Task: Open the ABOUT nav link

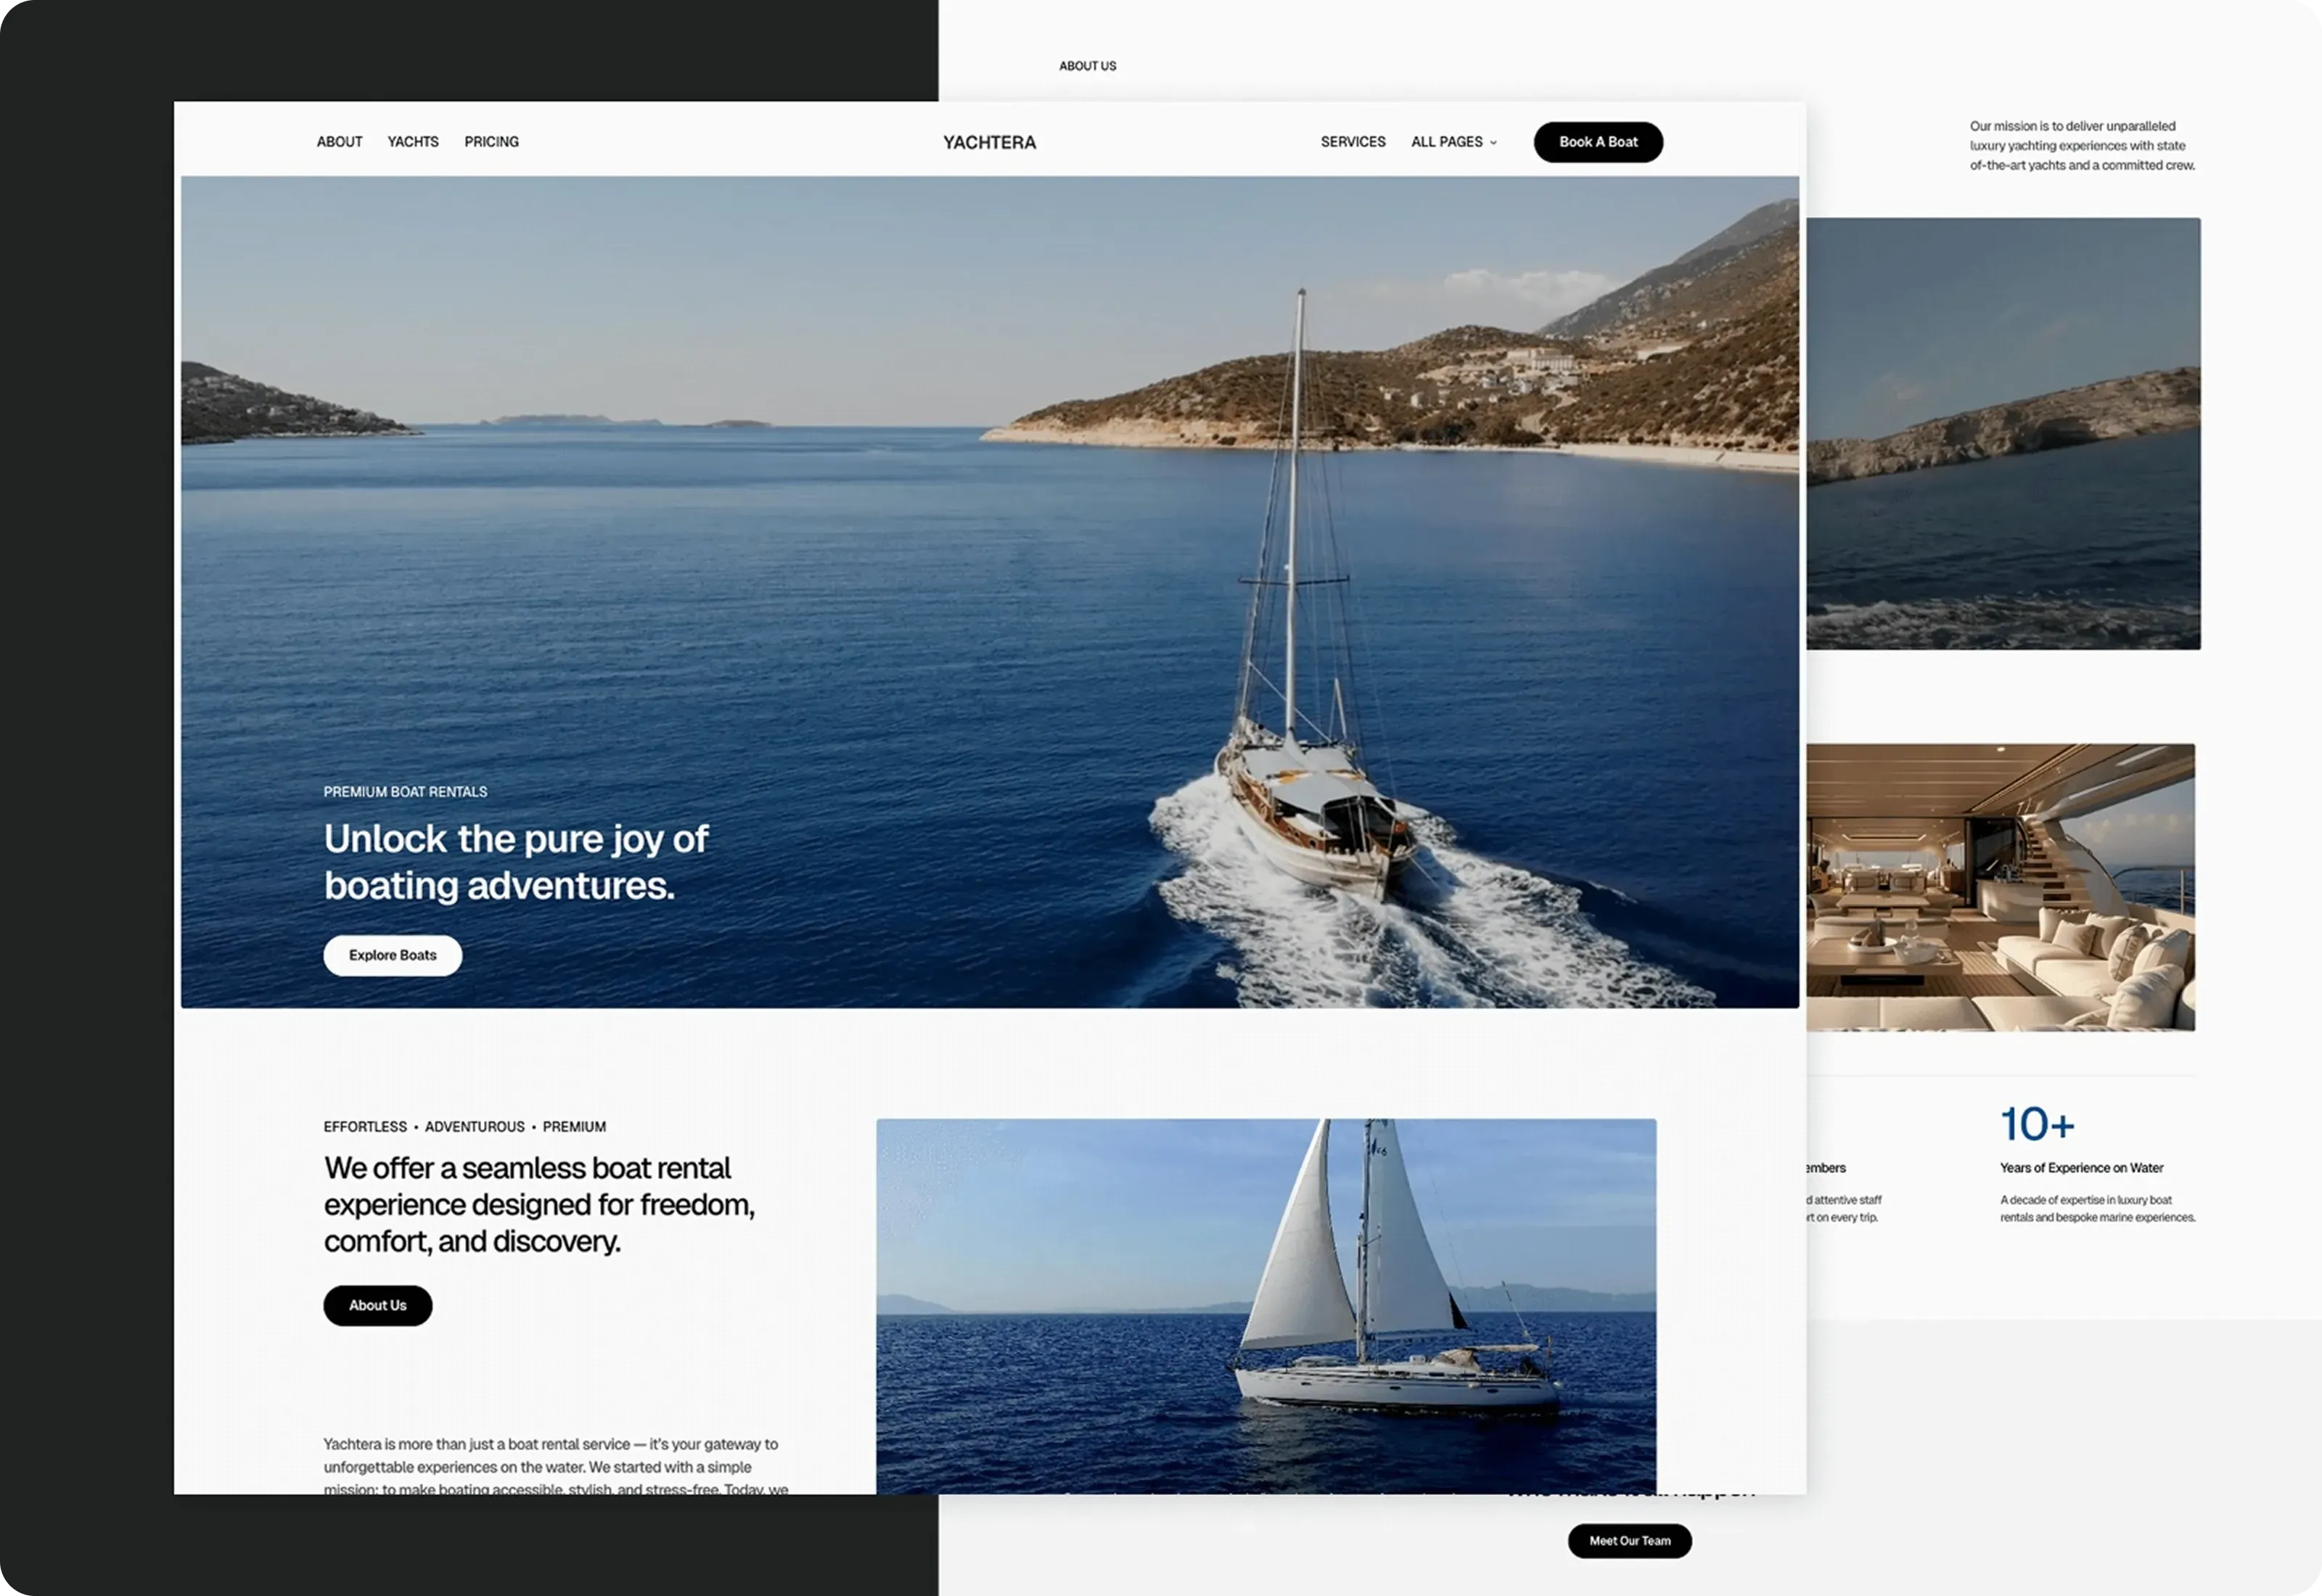Action: pos(339,142)
